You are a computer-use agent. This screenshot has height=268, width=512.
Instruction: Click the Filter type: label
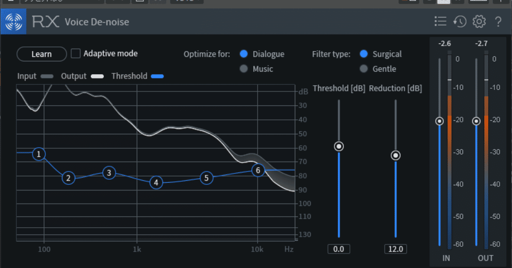tap(331, 54)
